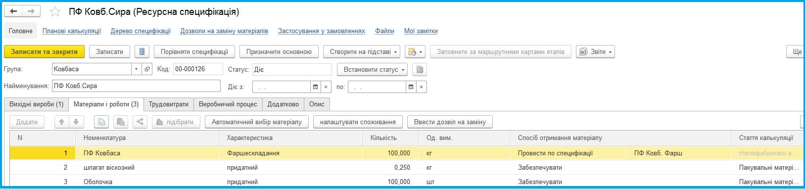Viewport: 805px width, 189px height.
Task: Move the selected row down
Action: point(76,122)
